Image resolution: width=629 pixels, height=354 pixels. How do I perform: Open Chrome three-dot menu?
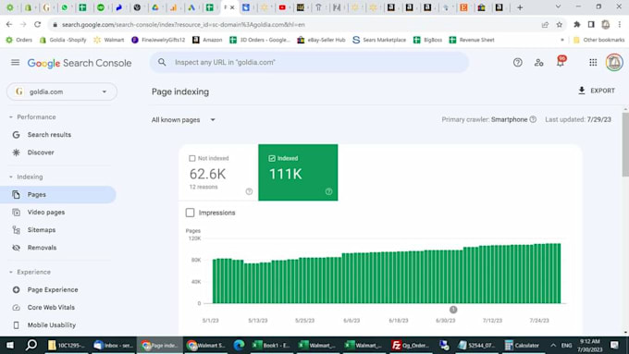click(x=620, y=24)
